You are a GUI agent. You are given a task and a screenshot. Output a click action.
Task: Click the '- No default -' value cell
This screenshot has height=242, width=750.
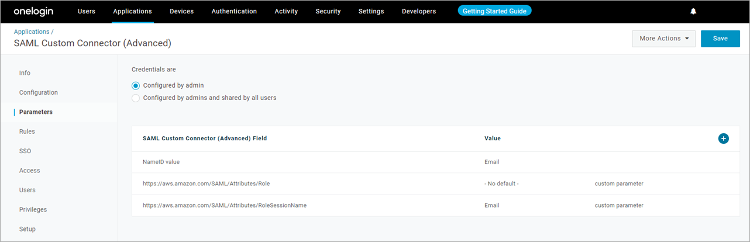pyautogui.click(x=502, y=184)
